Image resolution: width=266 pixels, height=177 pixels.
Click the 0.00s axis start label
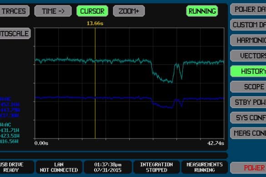[41, 143]
